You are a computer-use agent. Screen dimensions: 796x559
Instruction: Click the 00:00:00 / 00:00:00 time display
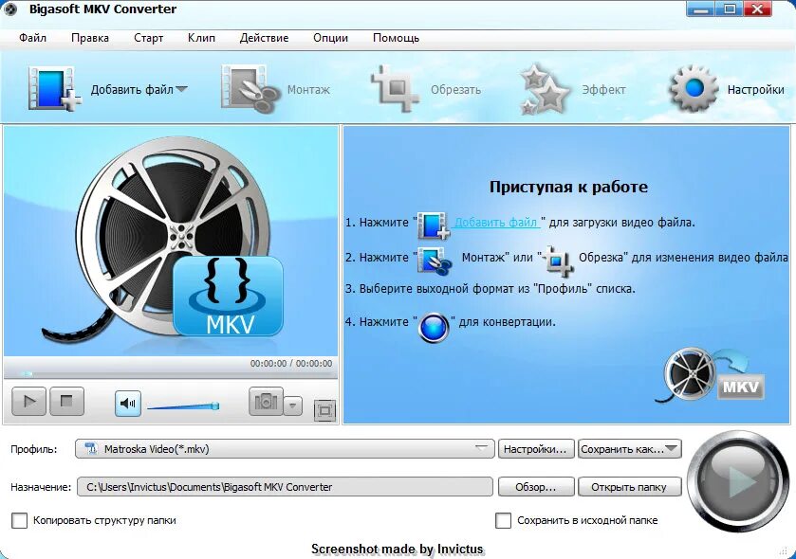click(291, 364)
